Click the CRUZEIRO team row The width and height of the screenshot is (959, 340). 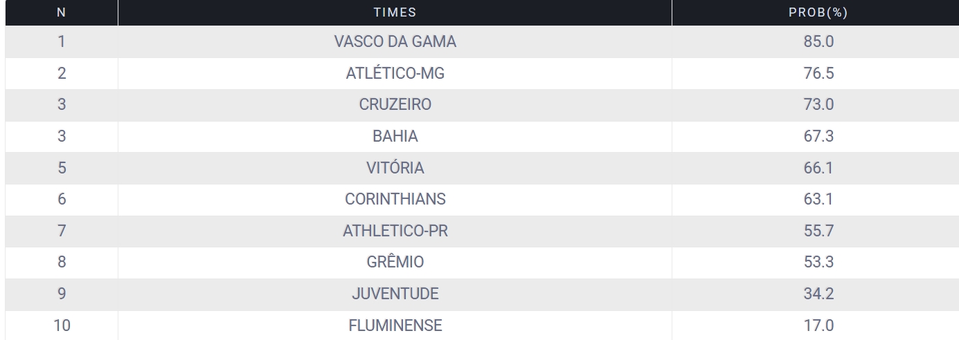click(x=479, y=105)
